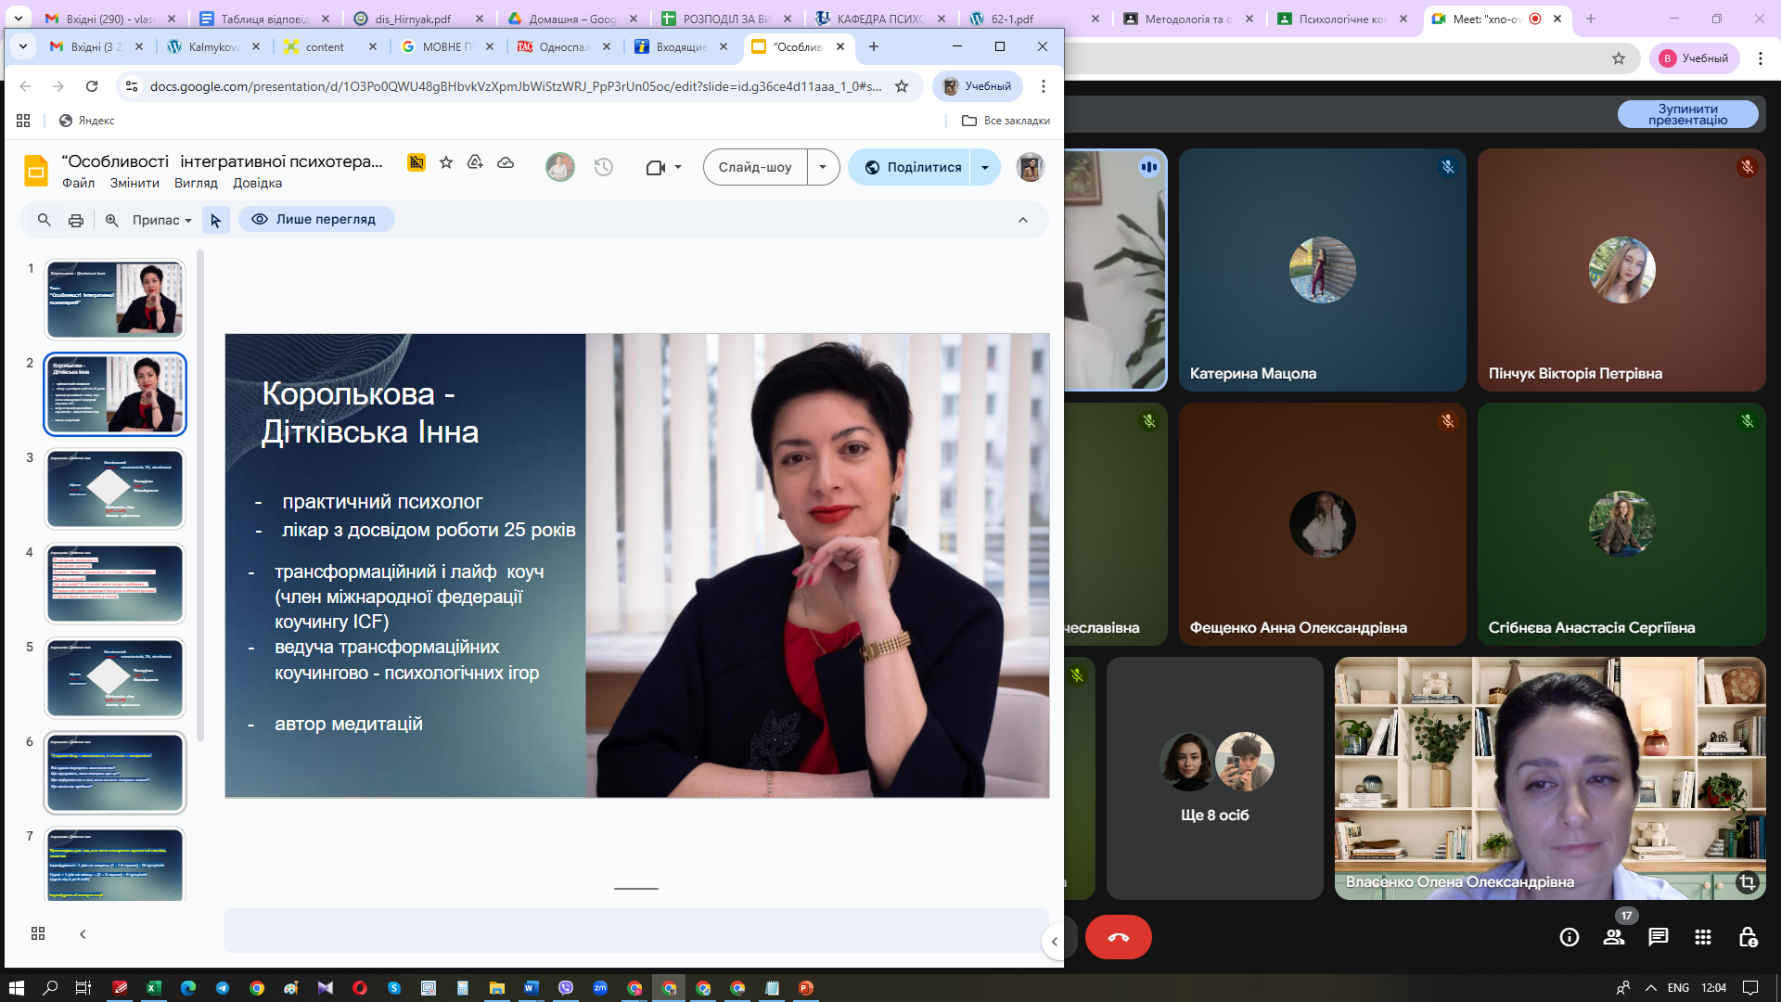Open version history clock icon
1781x1002 pixels.
(604, 167)
